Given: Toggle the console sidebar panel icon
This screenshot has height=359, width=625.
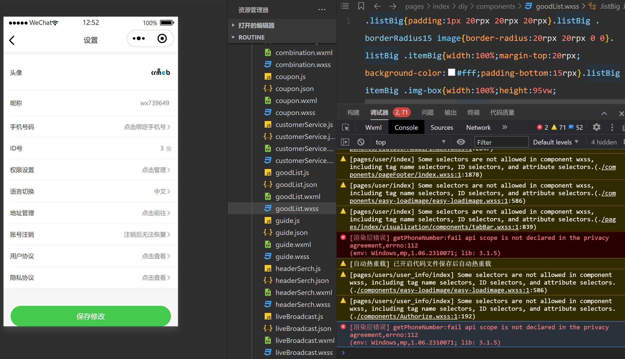Looking at the screenshot, I should 345,142.
